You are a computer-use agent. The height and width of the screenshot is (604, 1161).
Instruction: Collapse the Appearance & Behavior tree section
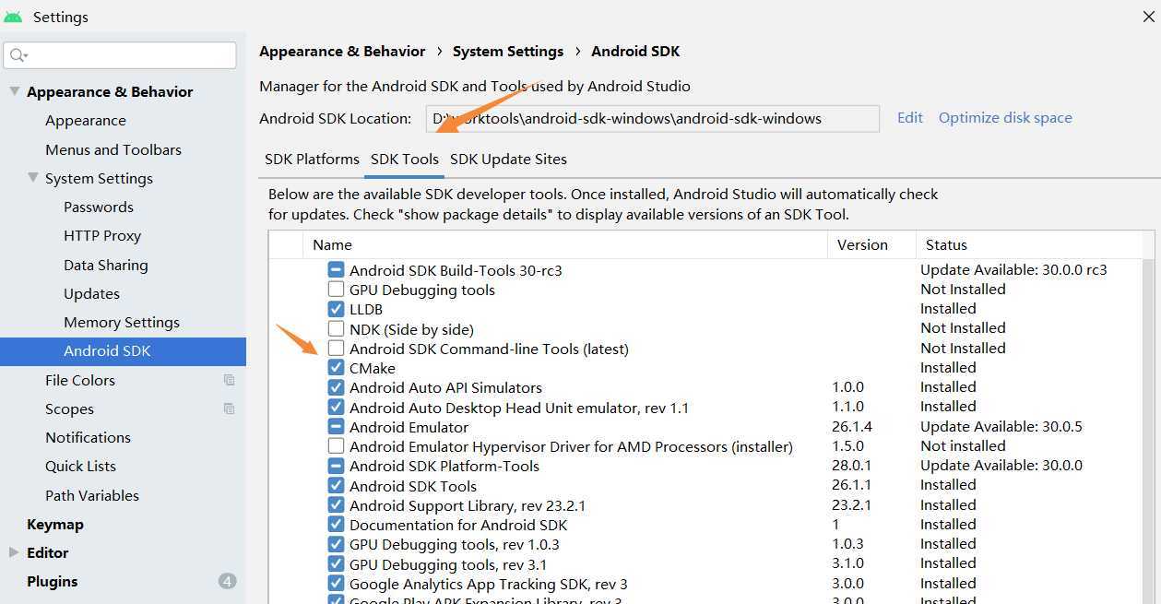(14, 91)
